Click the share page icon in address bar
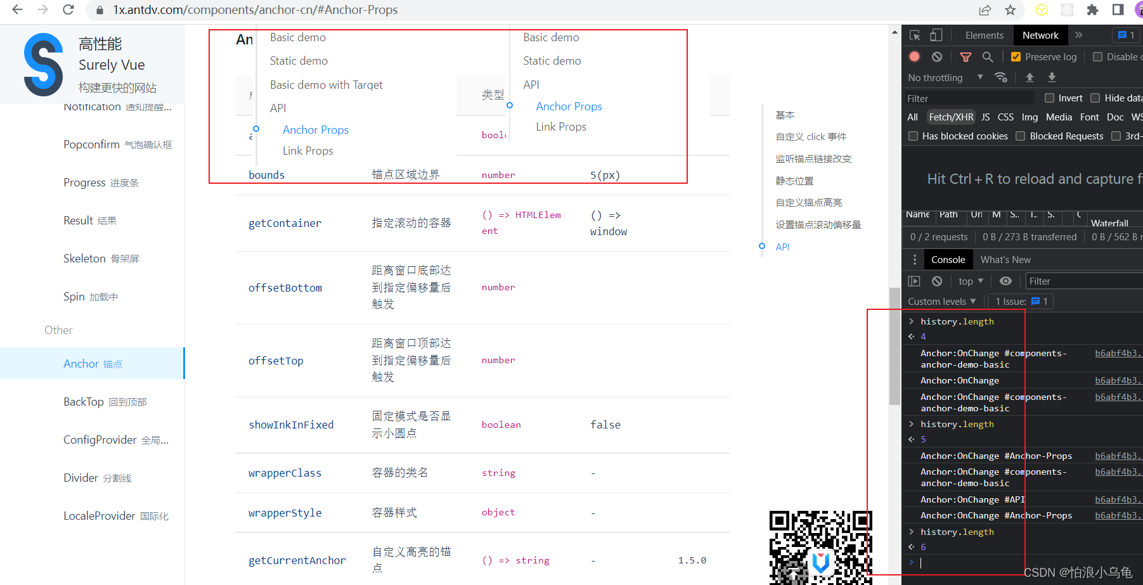Viewport: 1143px width, 585px height. [985, 10]
